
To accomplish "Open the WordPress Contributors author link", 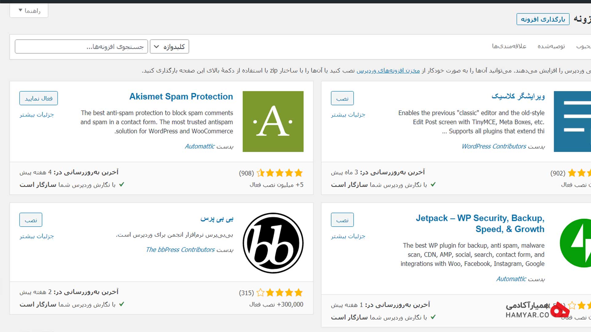I will pyautogui.click(x=494, y=146).
